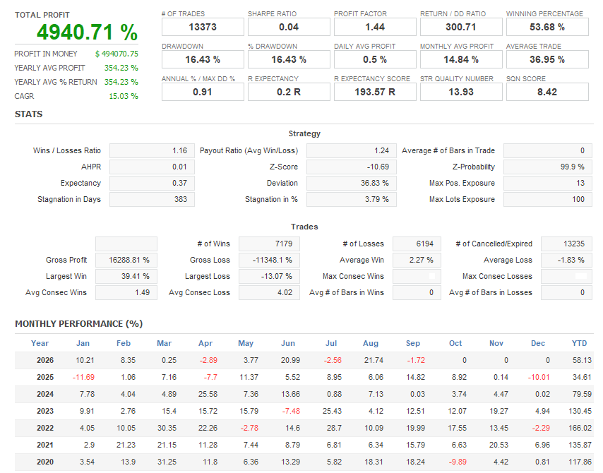This screenshot has width=603, height=473.
Task: Click the total profit value 4940.71 %
Action: [x=88, y=32]
